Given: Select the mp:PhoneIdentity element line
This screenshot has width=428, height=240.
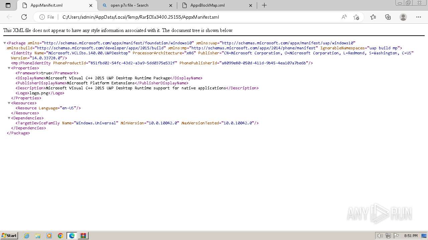Looking at the screenshot, I should (162, 63).
